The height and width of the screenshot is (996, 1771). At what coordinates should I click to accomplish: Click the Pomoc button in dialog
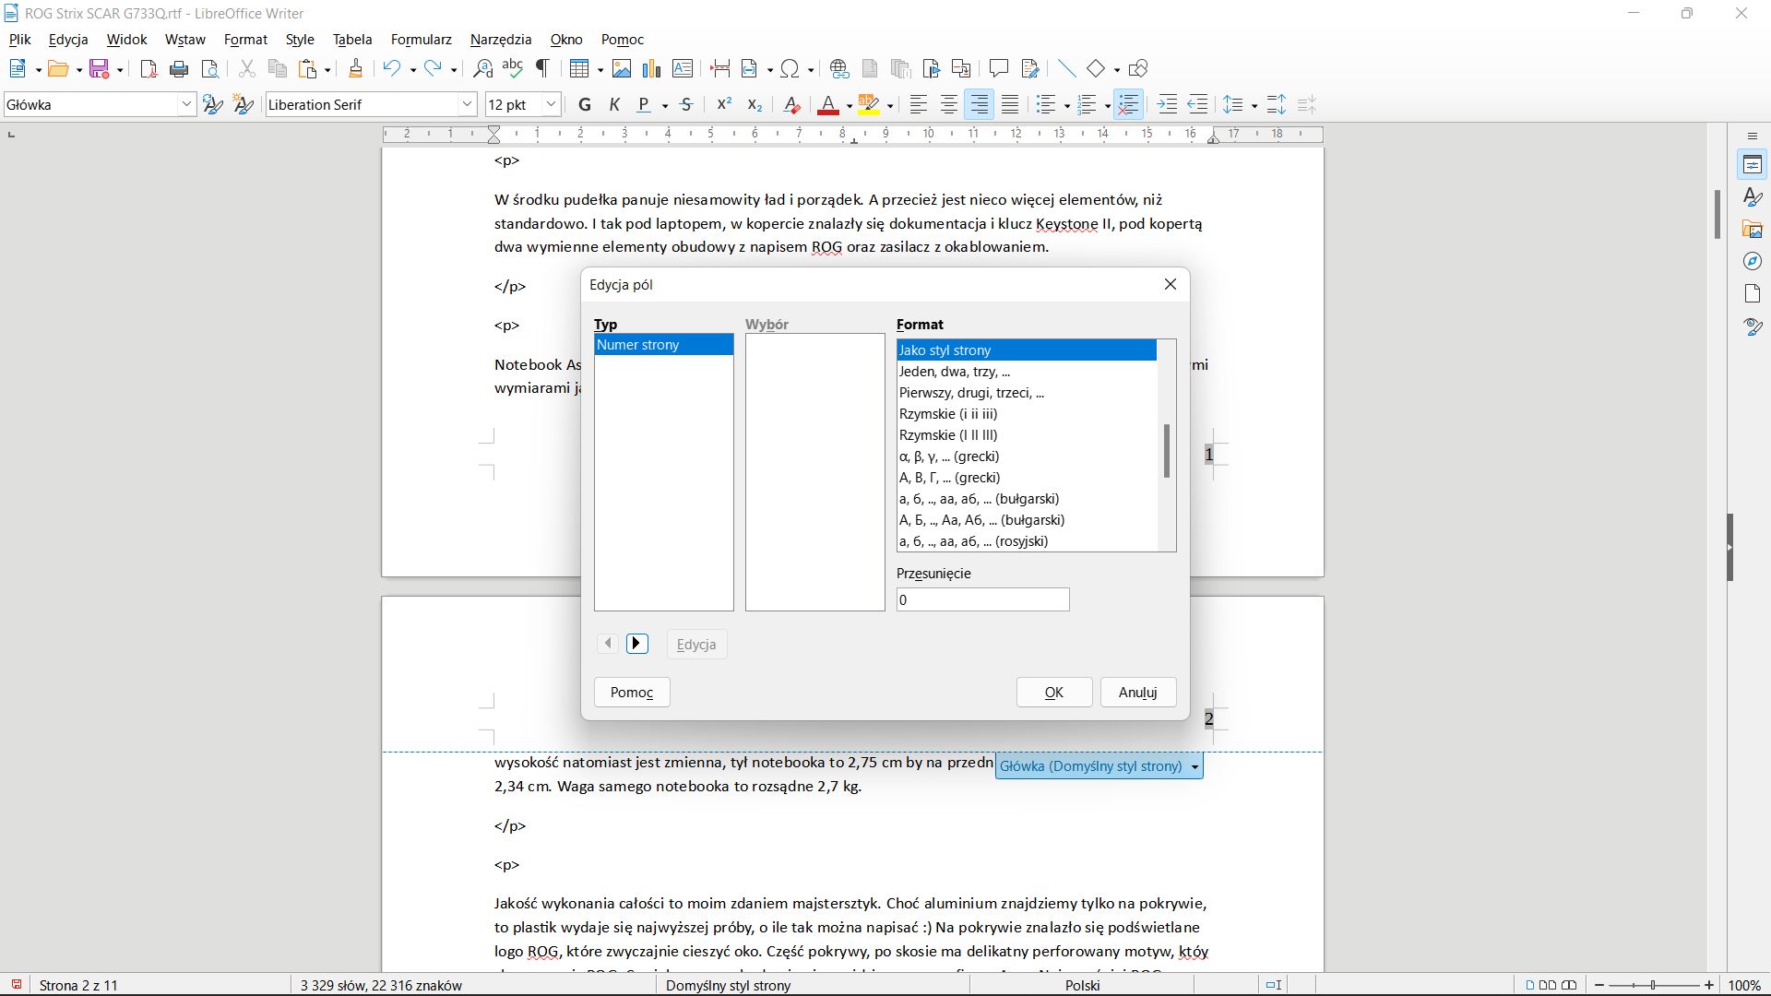click(631, 692)
